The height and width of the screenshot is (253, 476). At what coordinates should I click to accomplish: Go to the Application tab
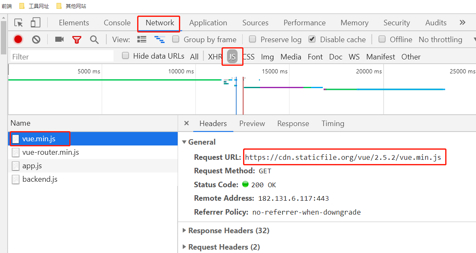tap(208, 23)
